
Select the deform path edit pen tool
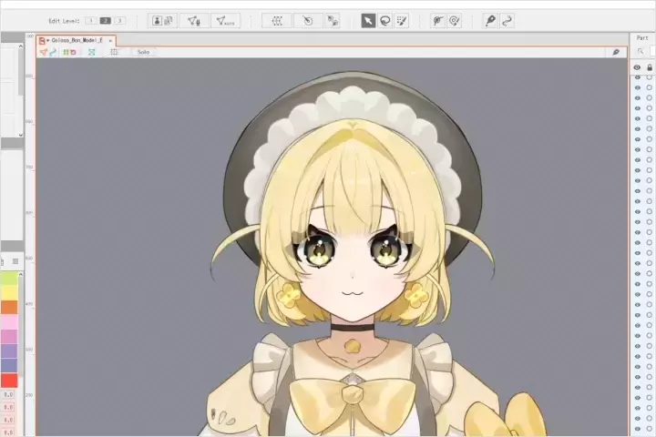click(490, 21)
